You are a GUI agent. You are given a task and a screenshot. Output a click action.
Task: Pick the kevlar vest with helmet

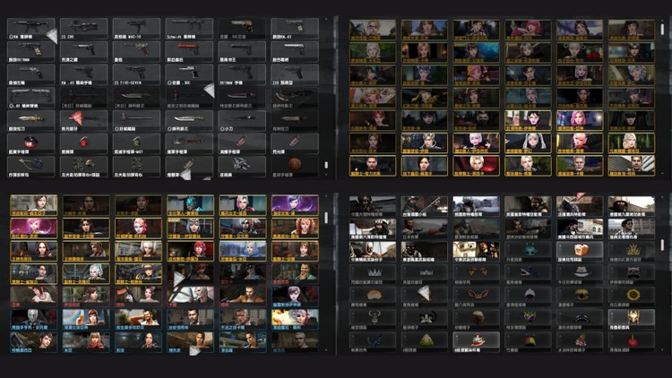coord(83,168)
